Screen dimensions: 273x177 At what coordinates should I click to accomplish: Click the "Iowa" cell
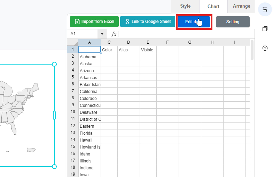pyautogui.click(x=89, y=174)
